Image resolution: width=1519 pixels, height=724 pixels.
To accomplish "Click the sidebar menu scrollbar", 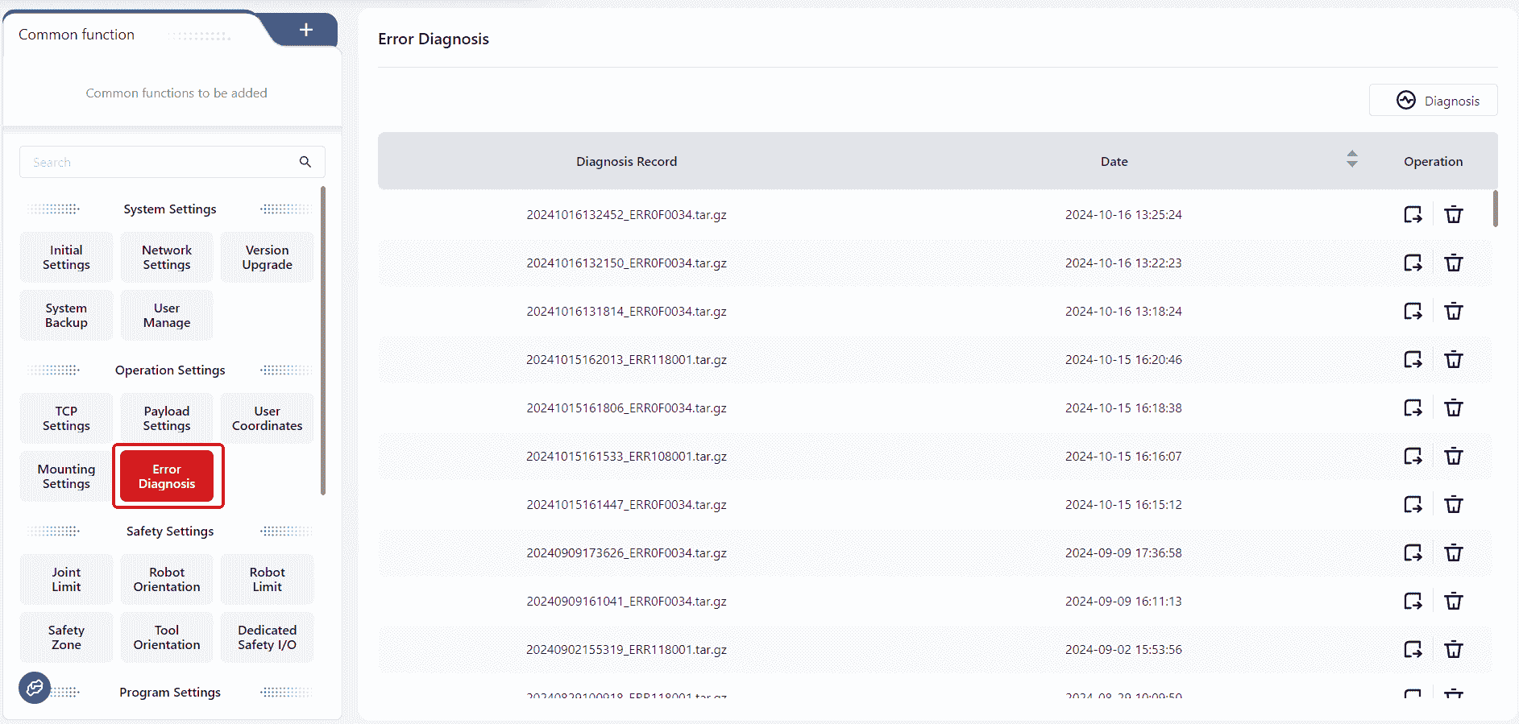I will [x=323, y=338].
